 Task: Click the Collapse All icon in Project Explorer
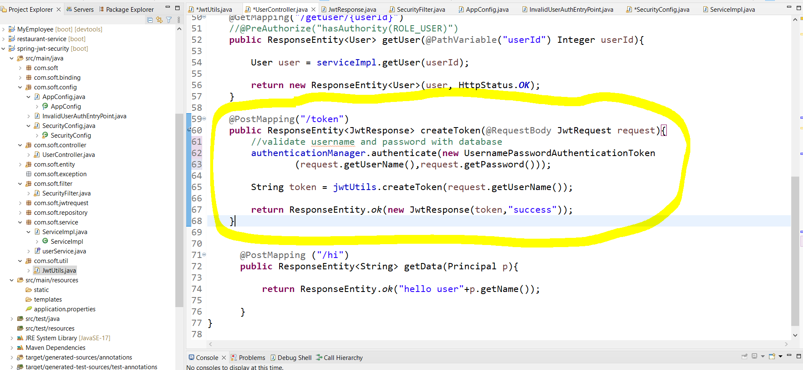pyautogui.click(x=150, y=20)
